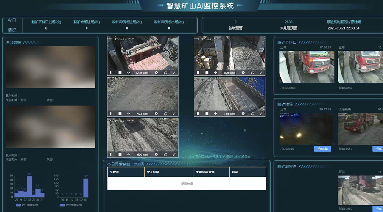Click the alarm time 2023-03-21 22:33:54
Viewport: 383px width, 212px height.
pyautogui.click(x=344, y=28)
